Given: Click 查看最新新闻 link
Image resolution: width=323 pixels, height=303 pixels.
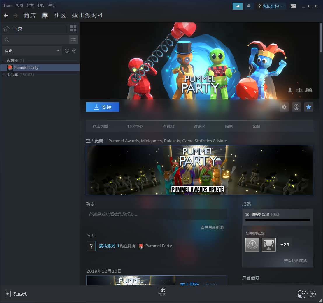Looking at the screenshot, I should pyautogui.click(x=212, y=227).
